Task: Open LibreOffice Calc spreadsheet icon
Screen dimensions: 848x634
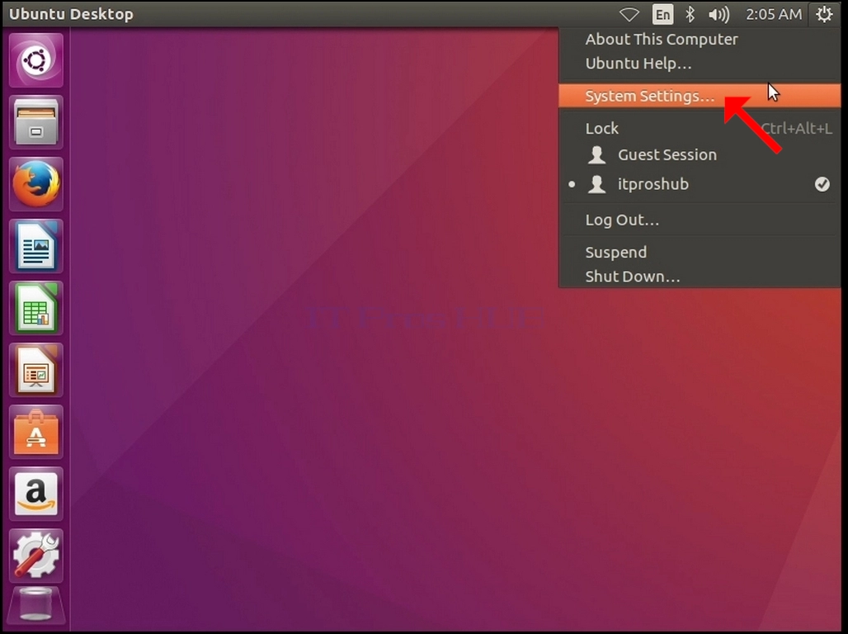Action: pos(36,308)
